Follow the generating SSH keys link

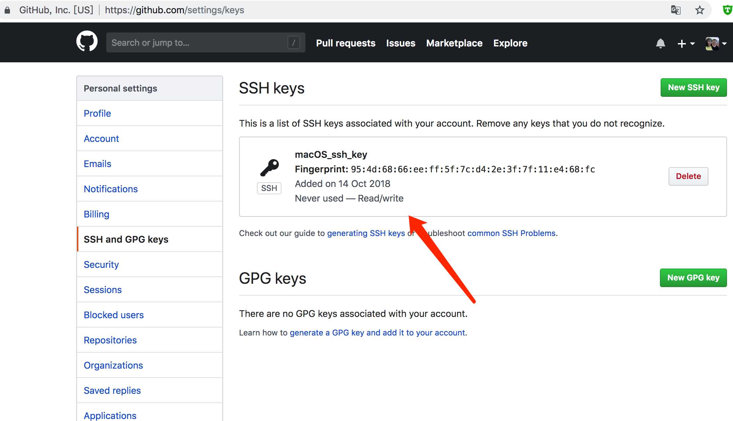pyautogui.click(x=366, y=233)
